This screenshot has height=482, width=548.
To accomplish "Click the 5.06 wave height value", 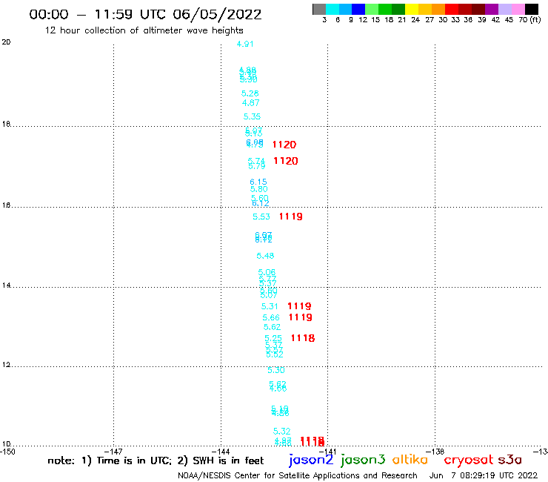I will [267, 272].
